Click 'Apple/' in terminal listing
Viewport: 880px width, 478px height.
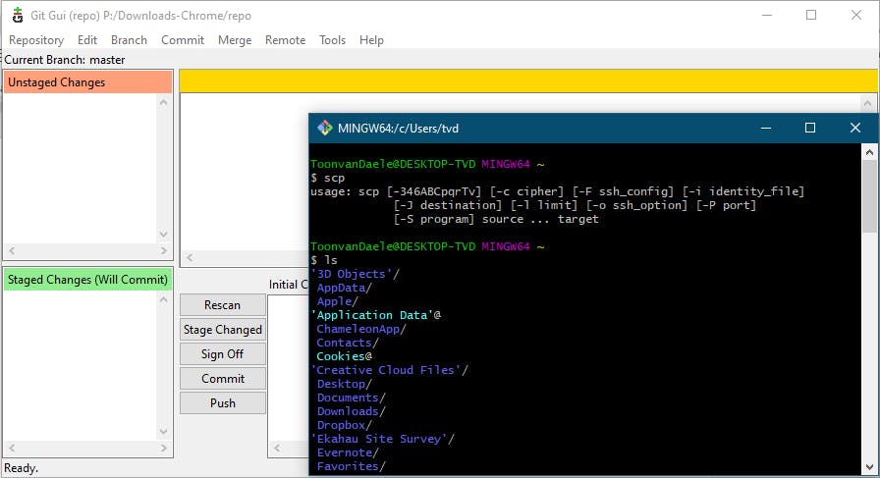click(337, 301)
